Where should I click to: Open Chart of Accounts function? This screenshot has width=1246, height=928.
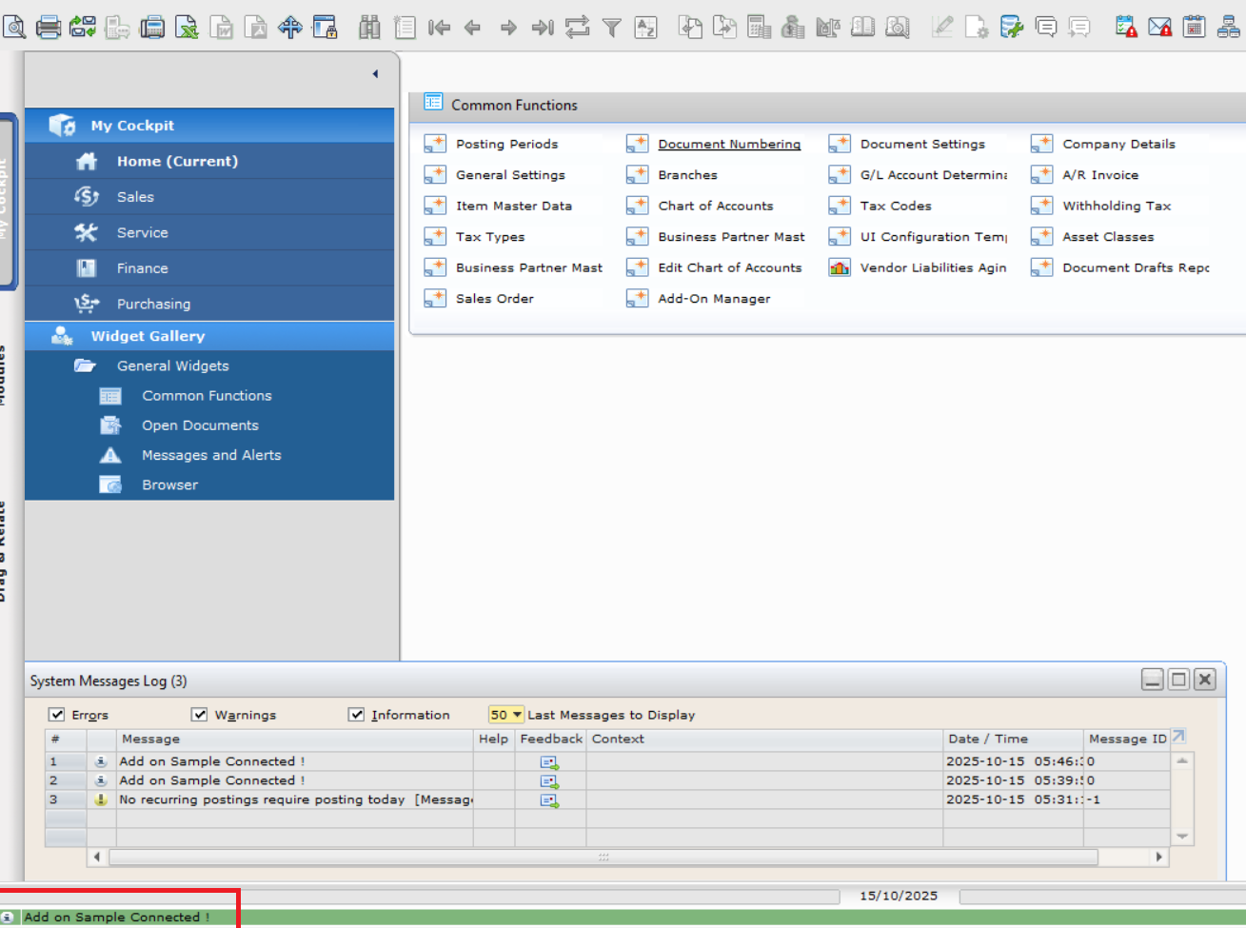coord(715,207)
